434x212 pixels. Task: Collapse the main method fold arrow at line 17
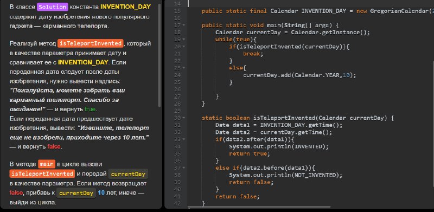click(184, 25)
